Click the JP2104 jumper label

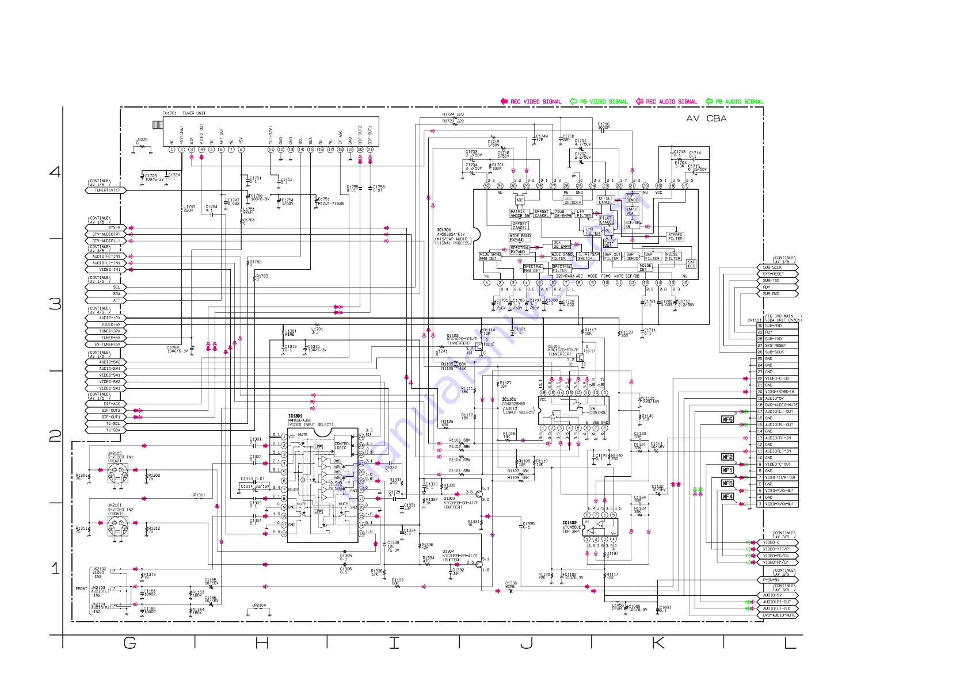click(x=259, y=605)
